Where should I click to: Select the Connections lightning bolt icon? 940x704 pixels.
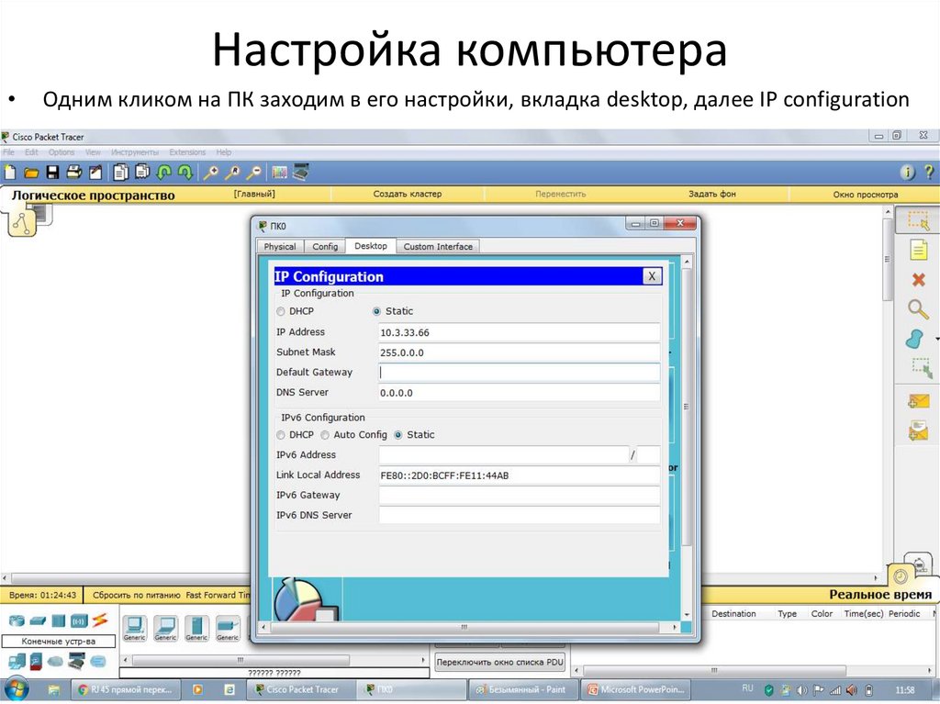click(100, 620)
